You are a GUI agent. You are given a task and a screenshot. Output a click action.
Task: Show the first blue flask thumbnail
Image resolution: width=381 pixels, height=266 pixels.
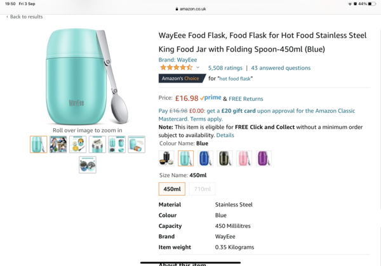(x=38, y=144)
